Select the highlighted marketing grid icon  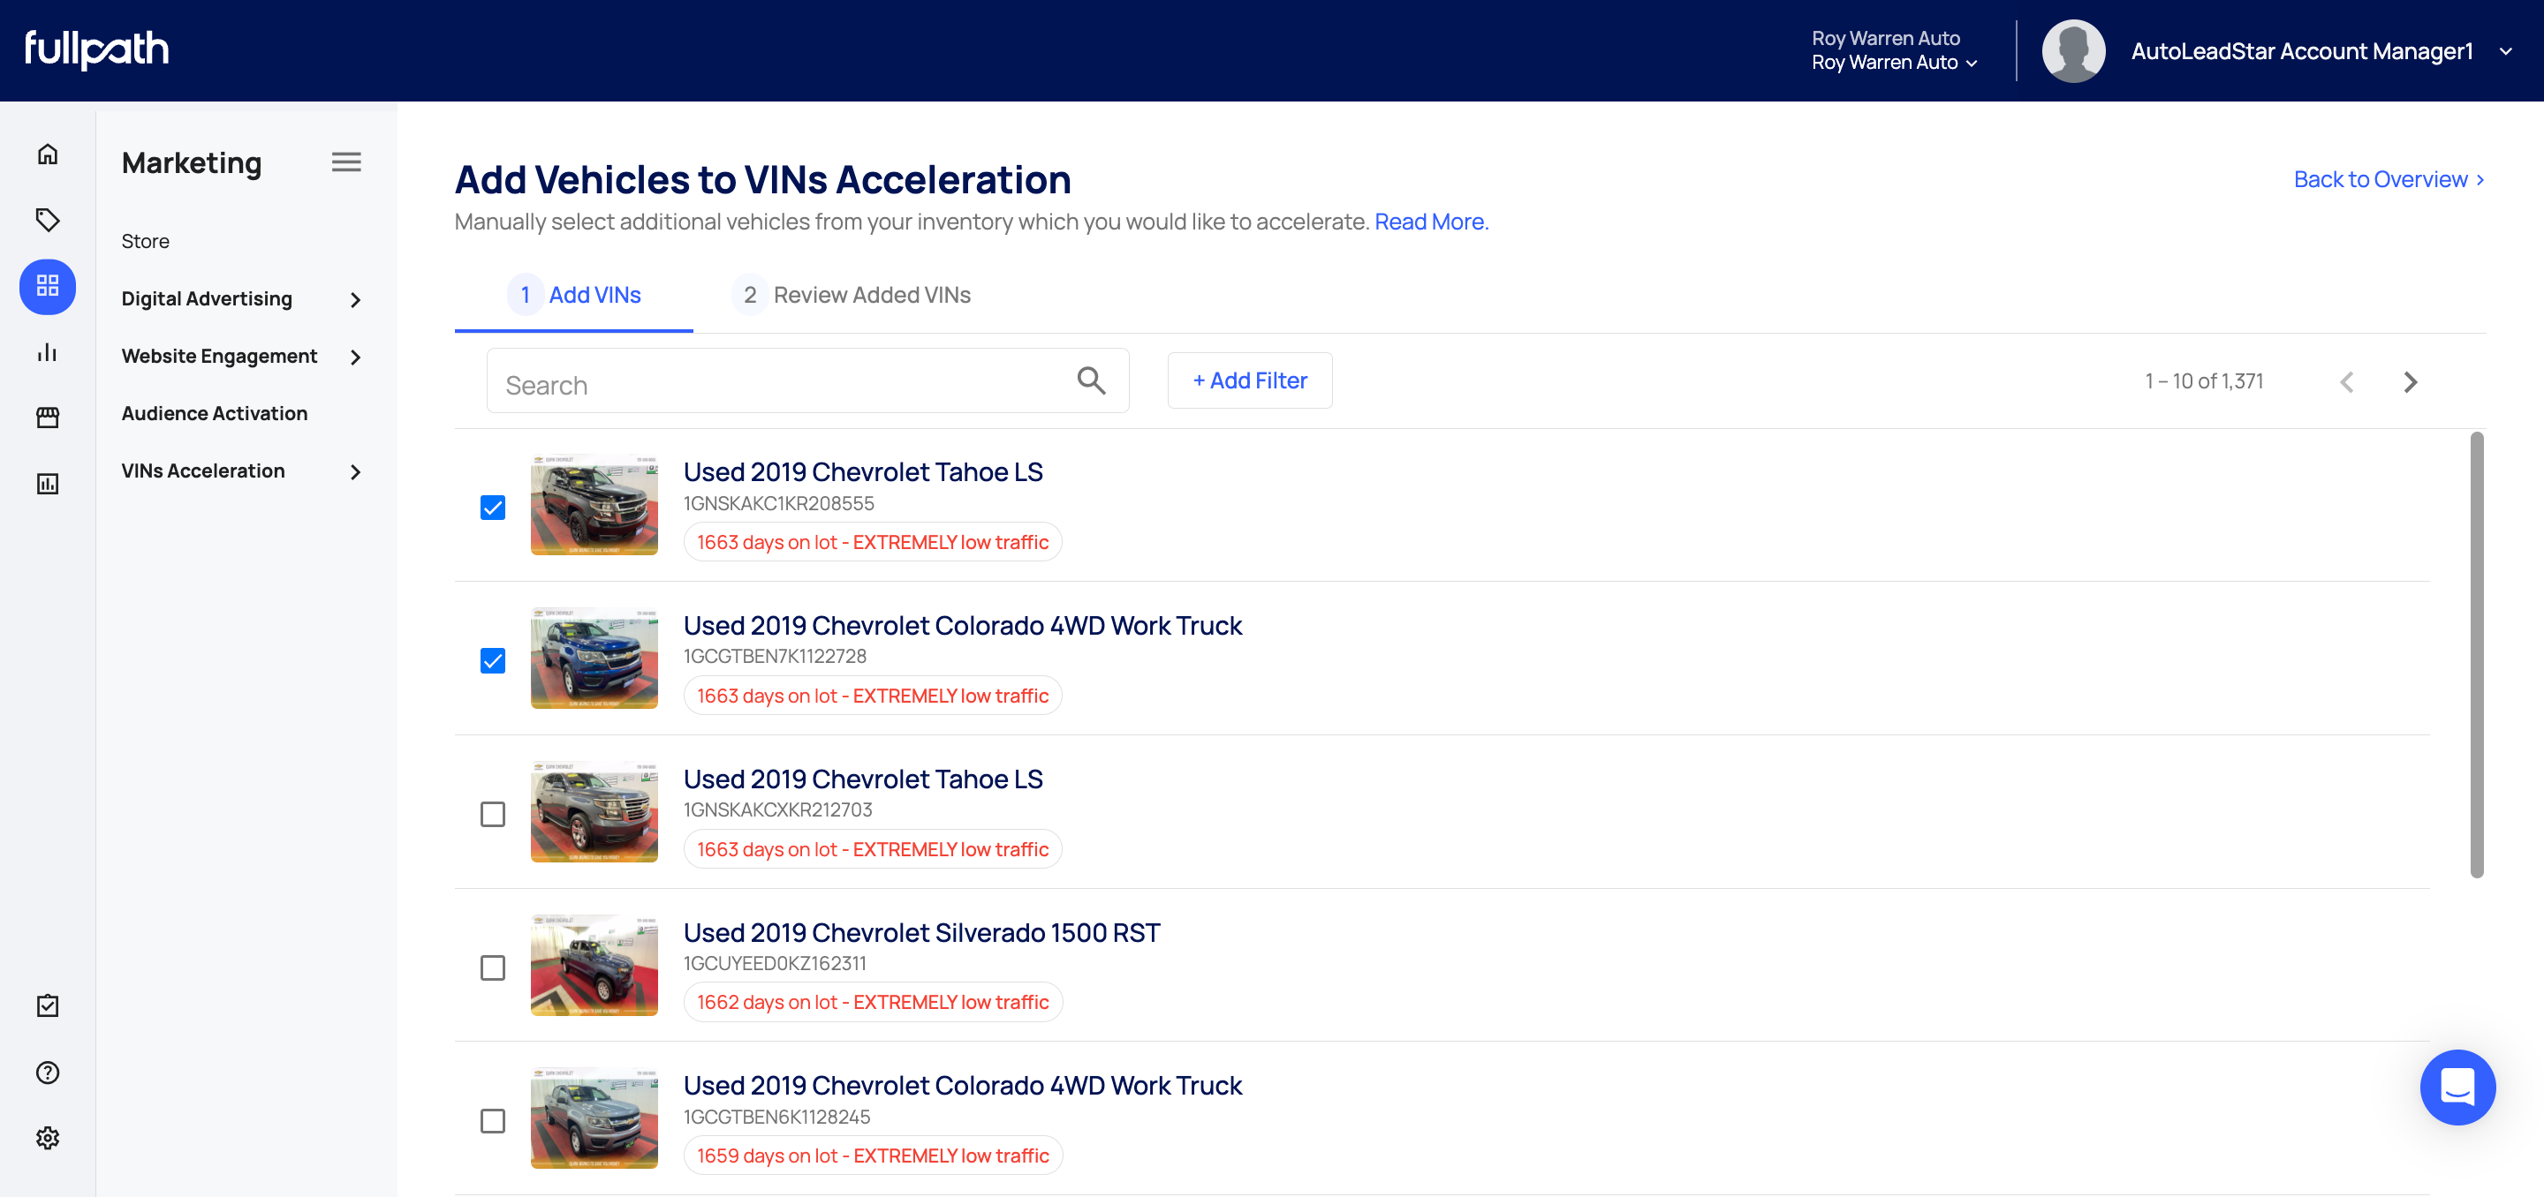tap(48, 286)
